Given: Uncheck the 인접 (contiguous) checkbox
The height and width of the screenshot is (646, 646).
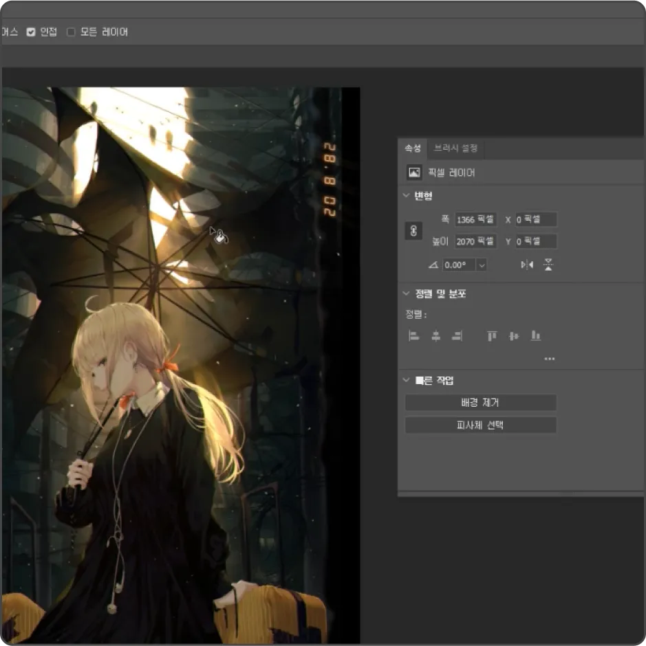Looking at the screenshot, I should pos(31,32).
